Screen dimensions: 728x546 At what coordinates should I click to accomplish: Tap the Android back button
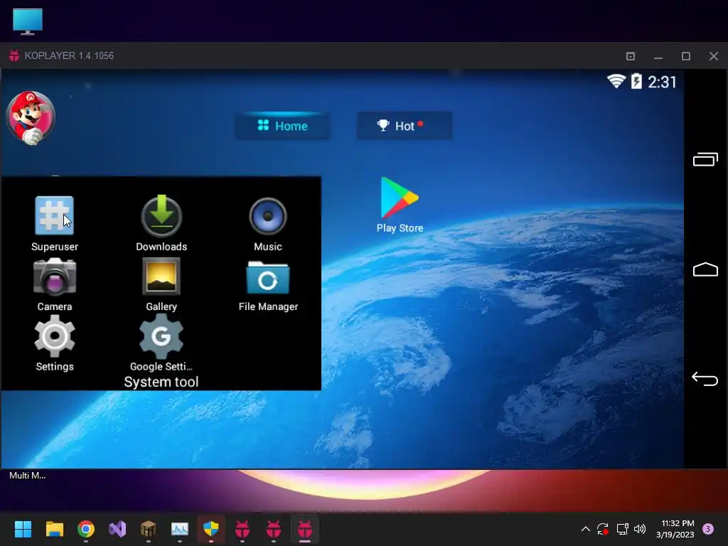(705, 379)
